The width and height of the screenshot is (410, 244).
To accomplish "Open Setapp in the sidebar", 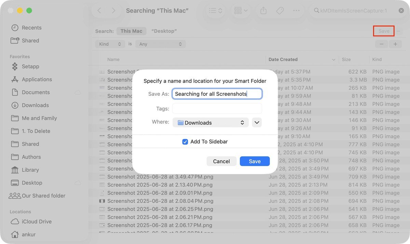I will pyautogui.click(x=30, y=66).
